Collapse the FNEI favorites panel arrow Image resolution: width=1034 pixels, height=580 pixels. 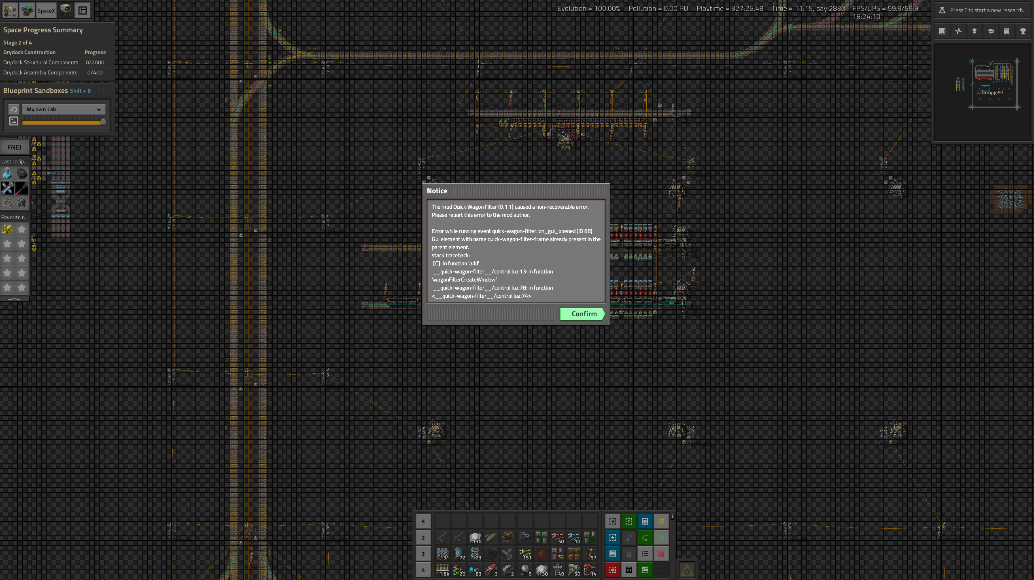click(14, 299)
